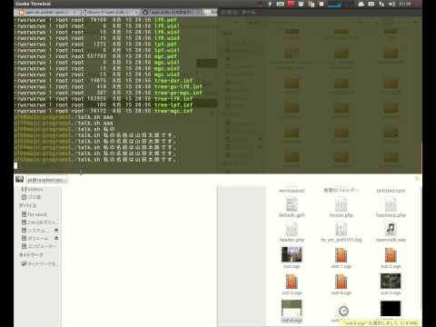Click highlighted "tree-lpf.inf" in the terminal
This screenshot has height=327, width=436.
(173, 105)
